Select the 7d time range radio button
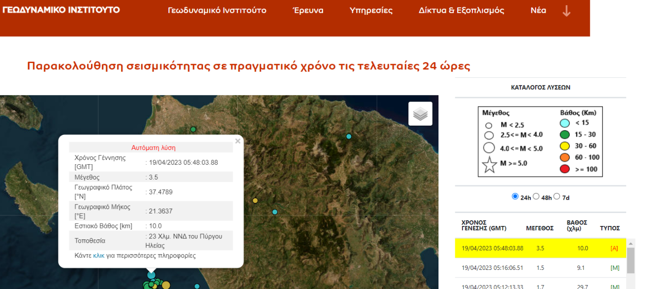 (x=557, y=196)
